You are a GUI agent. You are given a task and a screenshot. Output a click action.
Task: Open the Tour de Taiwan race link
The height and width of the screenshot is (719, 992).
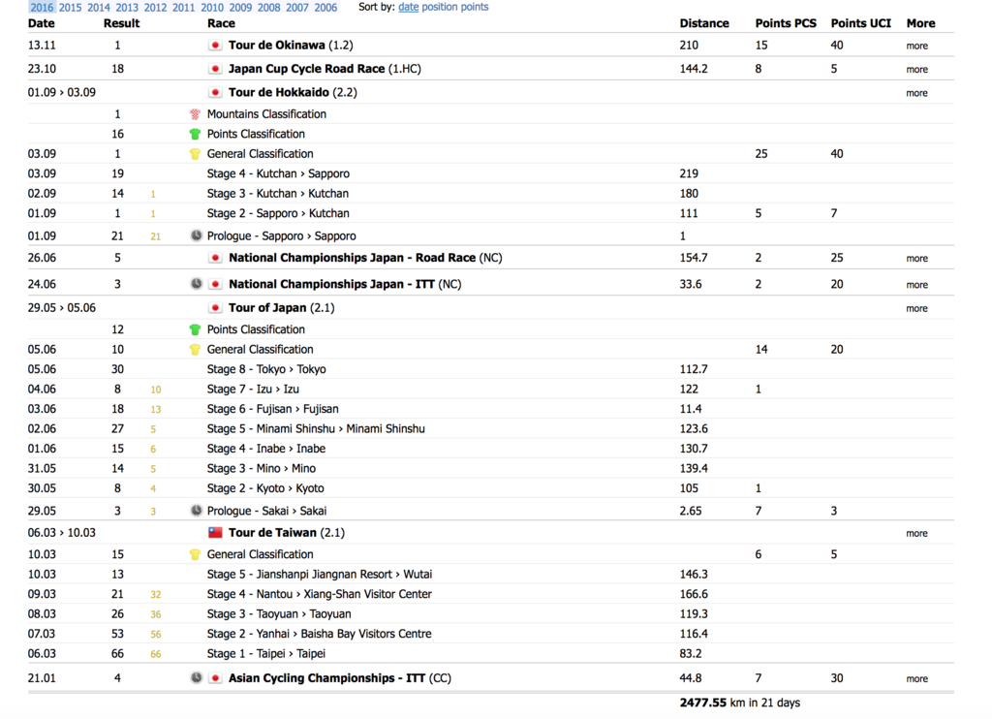point(272,533)
